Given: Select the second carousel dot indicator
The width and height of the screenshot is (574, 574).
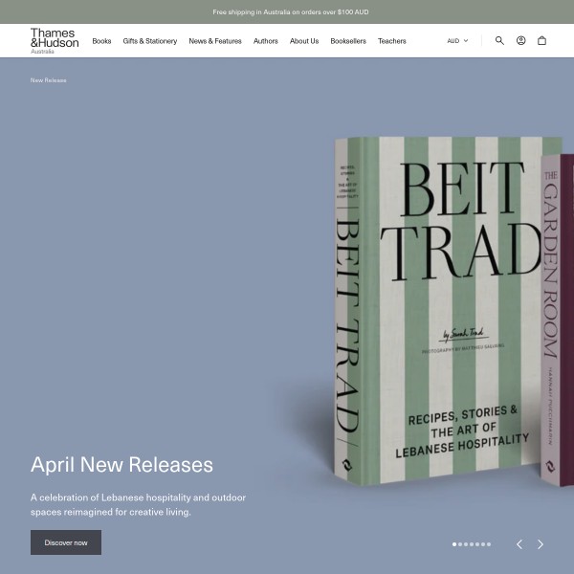Looking at the screenshot, I should (460, 544).
